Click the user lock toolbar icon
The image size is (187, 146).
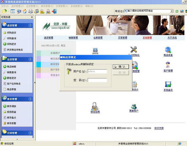tap(48, 11)
